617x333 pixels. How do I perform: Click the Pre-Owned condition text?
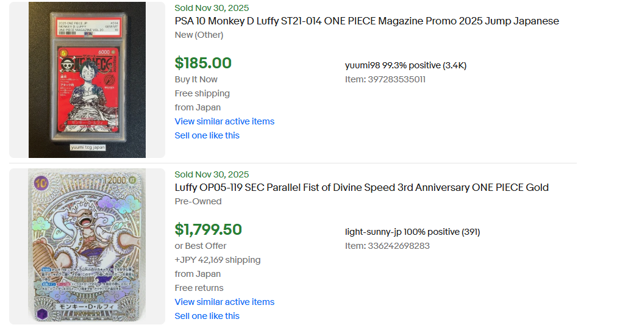(x=198, y=201)
